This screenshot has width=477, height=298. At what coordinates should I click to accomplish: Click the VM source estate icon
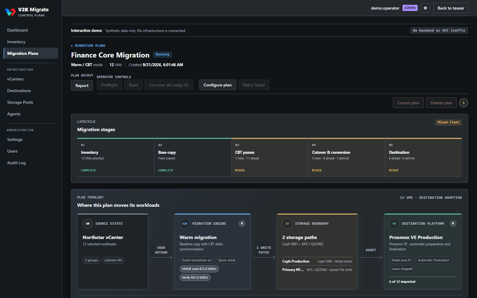pyautogui.click(x=88, y=223)
